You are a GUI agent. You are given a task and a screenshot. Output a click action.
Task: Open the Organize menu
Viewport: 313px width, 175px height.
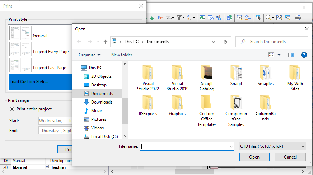tap(89, 55)
